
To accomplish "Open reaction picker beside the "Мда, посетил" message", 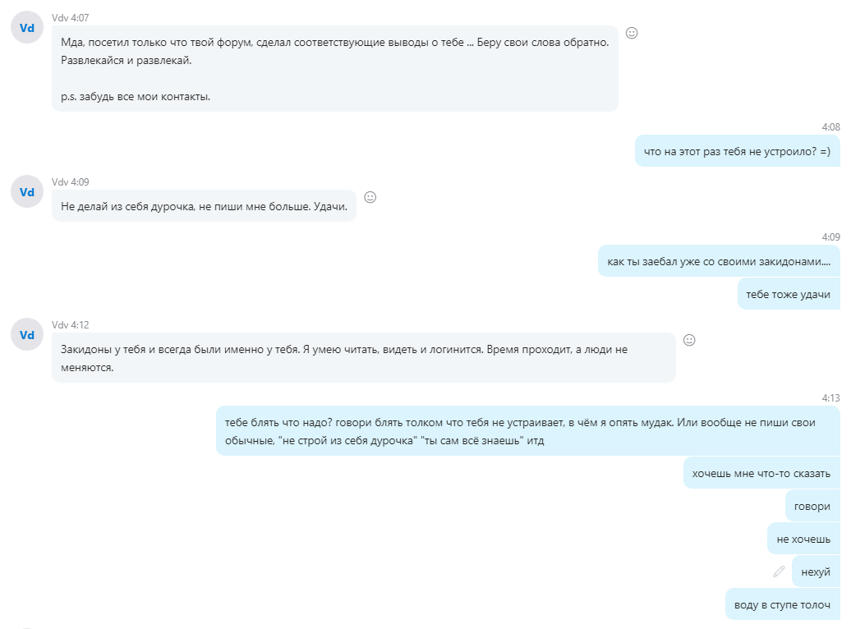I will click(632, 33).
